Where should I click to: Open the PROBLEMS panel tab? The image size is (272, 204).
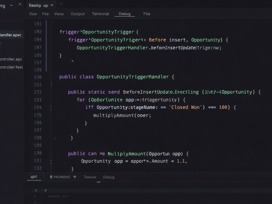(x=62, y=177)
